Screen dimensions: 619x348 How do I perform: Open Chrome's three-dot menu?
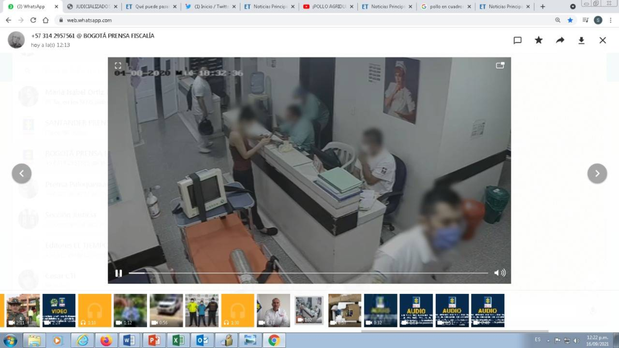coord(611,20)
